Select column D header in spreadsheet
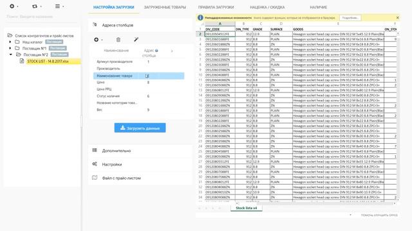This screenshot has width=412, height=231. pos(281,24)
